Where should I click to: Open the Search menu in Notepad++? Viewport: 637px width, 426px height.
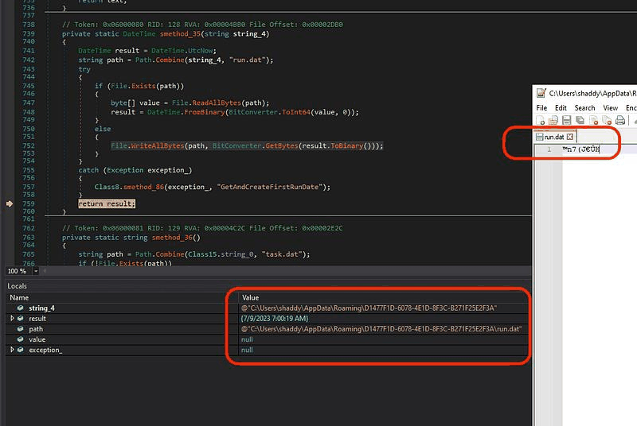coord(584,108)
